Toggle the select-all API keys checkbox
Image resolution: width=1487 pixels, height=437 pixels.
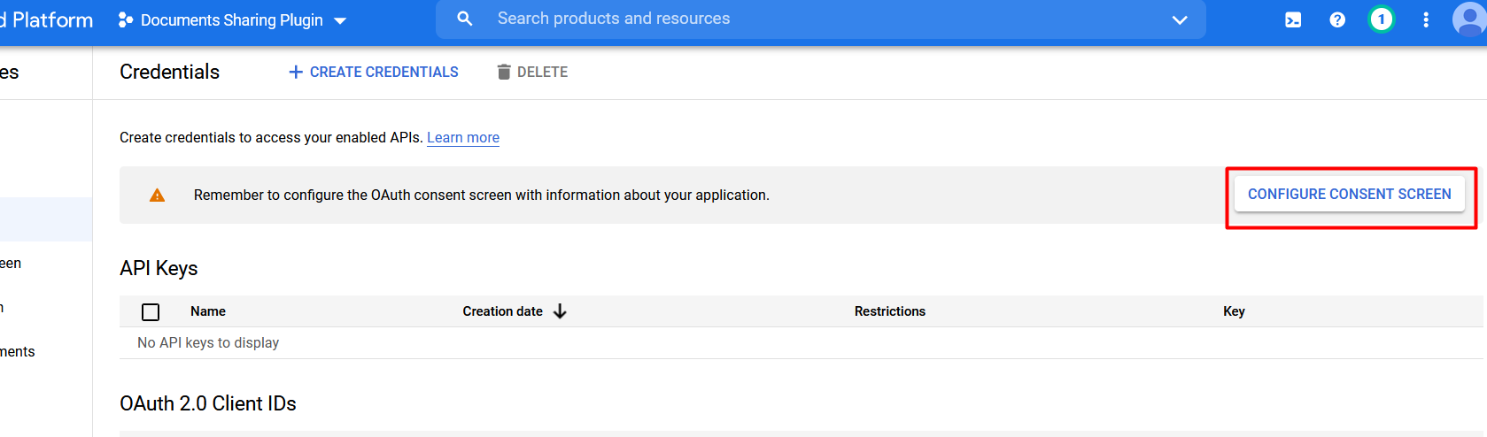(x=151, y=311)
